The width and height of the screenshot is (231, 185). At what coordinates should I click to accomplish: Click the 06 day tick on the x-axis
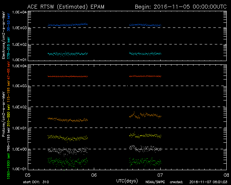click(94, 175)
